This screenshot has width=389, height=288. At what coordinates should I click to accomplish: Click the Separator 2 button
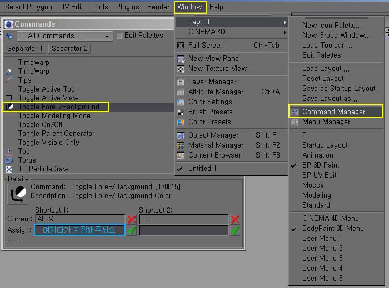(x=69, y=48)
